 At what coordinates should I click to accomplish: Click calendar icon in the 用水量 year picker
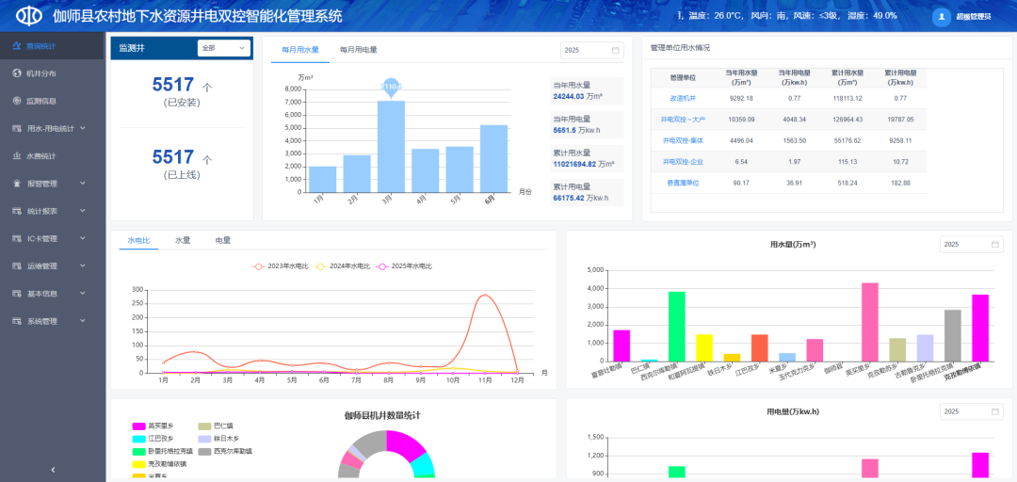coord(994,245)
